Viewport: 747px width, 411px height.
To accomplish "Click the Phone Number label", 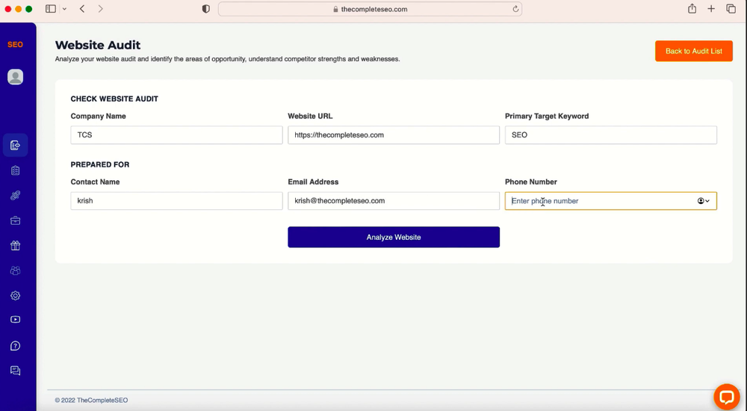I will pyautogui.click(x=530, y=182).
